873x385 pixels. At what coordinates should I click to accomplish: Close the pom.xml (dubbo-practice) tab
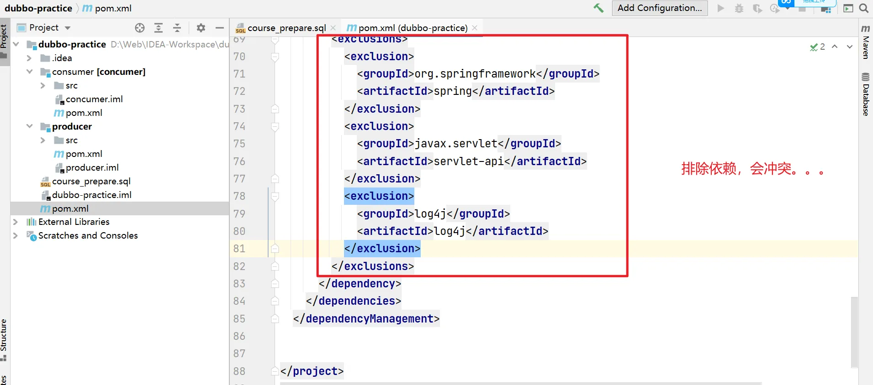pyautogui.click(x=475, y=28)
